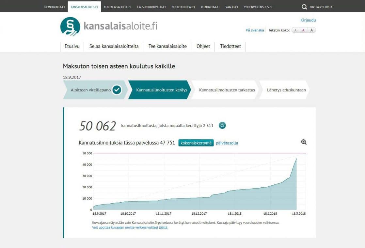Switch language with På svenska link
This screenshot has height=248, width=365.
coord(255,30)
